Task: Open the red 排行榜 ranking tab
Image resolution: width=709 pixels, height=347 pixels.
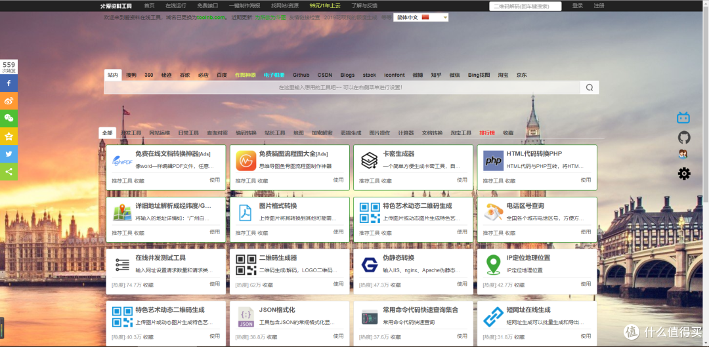Action: click(x=487, y=133)
